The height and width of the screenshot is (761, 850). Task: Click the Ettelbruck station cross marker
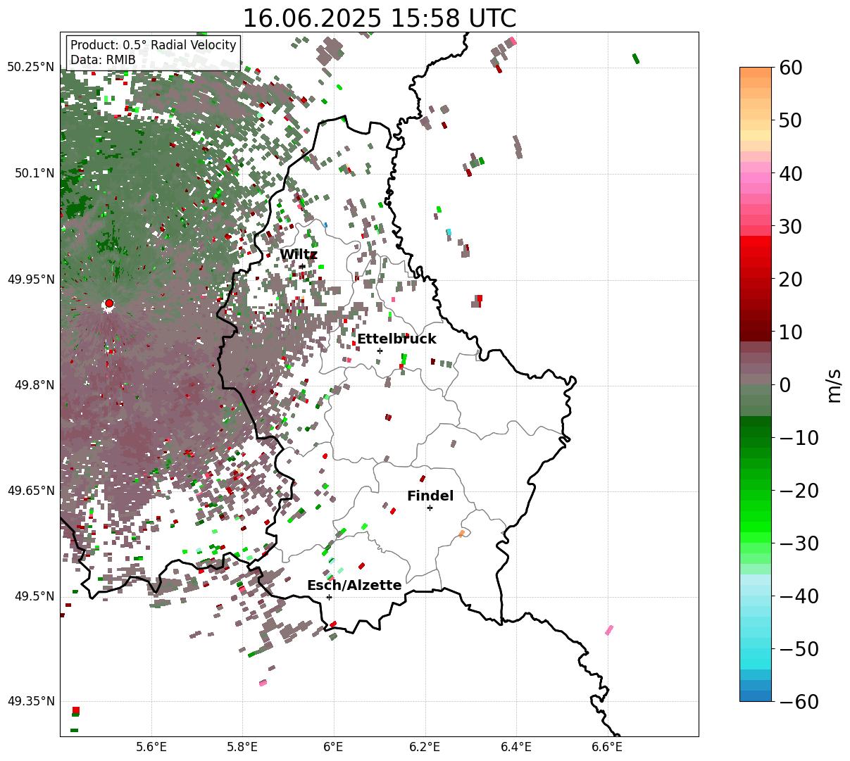click(380, 351)
